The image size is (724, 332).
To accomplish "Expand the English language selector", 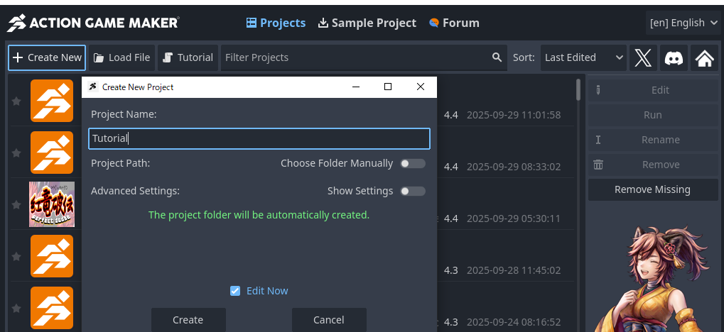I will click(x=684, y=23).
